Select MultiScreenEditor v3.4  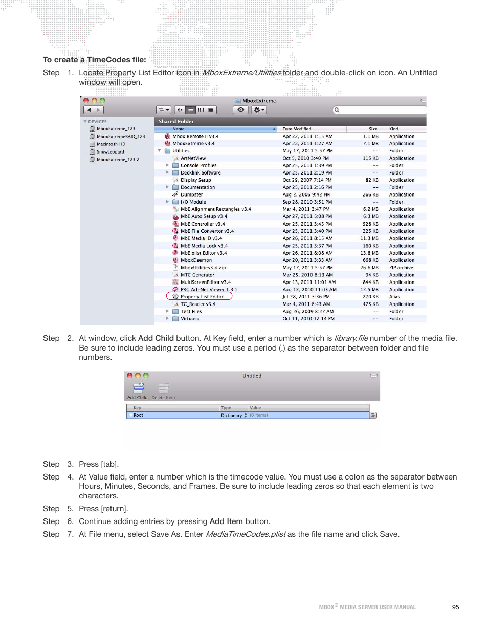click(x=205, y=282)
